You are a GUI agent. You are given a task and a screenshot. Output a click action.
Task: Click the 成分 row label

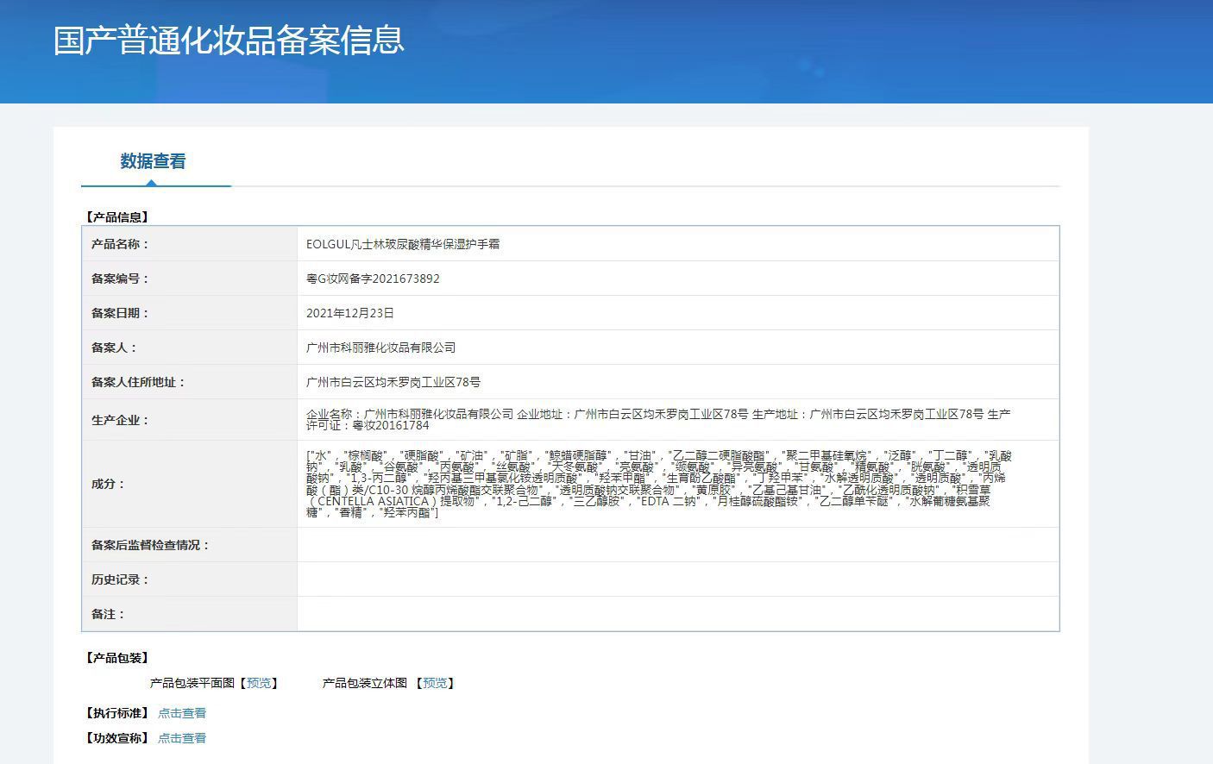(108, 484)
